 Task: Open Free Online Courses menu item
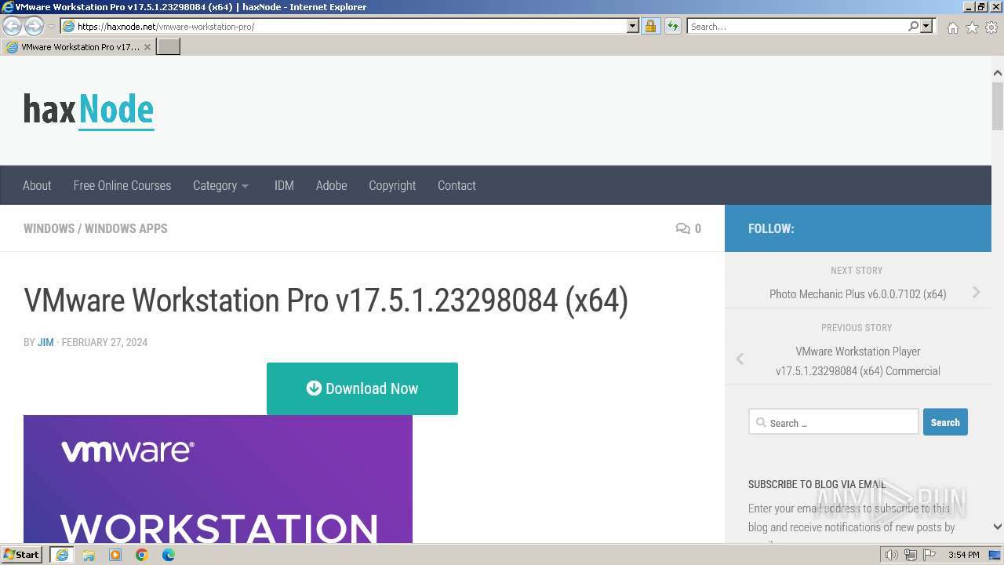pyautogui.click(x=122, y=185)
